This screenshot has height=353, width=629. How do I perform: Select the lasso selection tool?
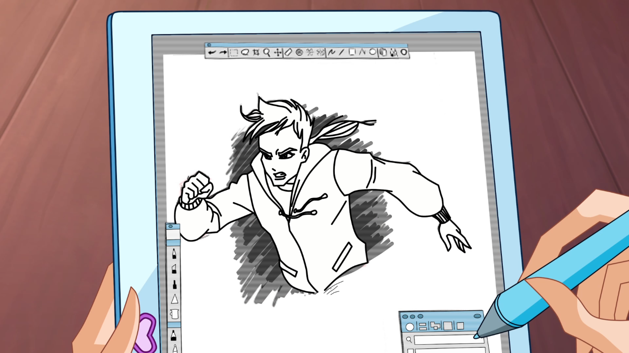coord(244,53)
